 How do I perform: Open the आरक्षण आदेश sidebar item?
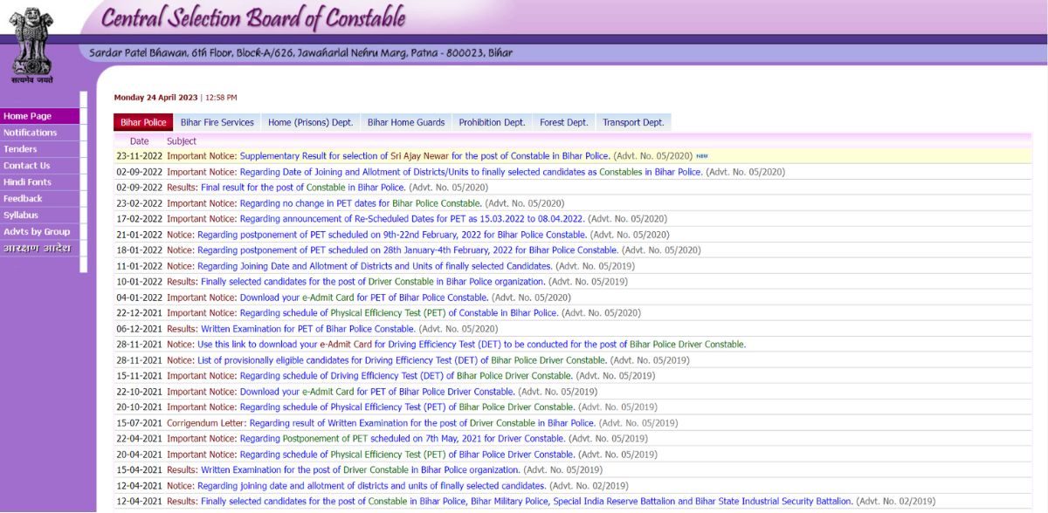(39, 249)
